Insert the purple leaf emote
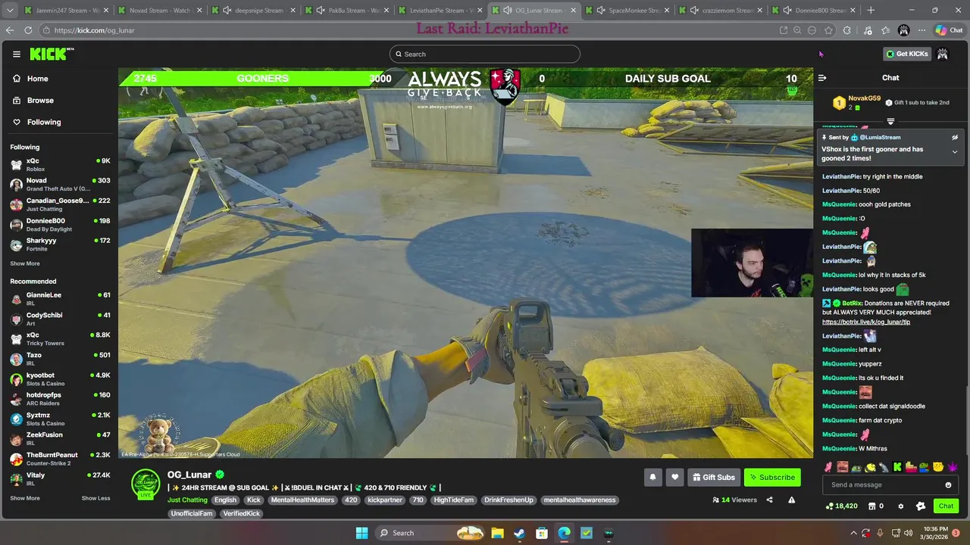Screen dimensions: 970x545 pyautogui.click(x=953, y=467)
